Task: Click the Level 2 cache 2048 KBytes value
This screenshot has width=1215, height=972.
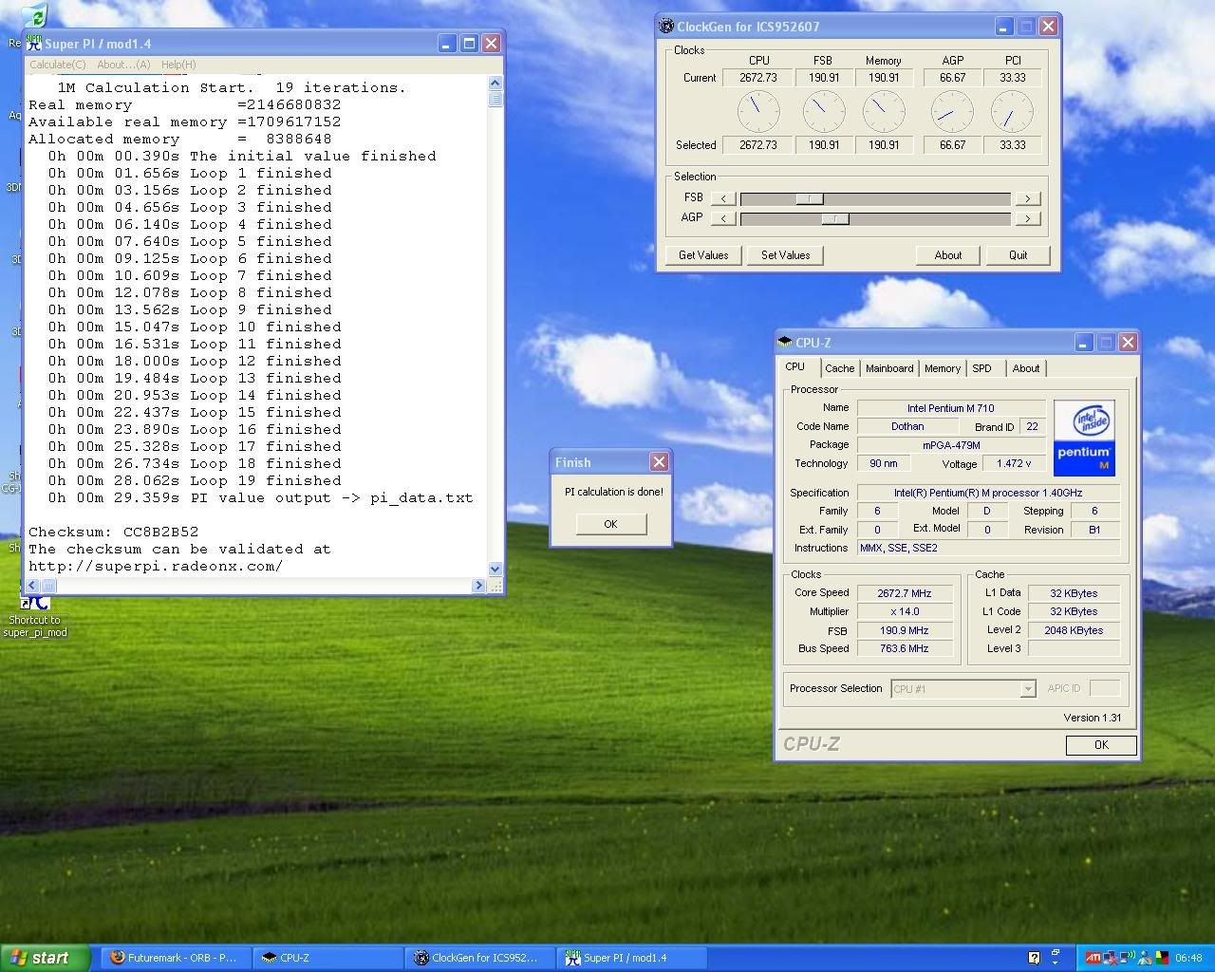Action: pyautogui.click(x=1074, y=630)
